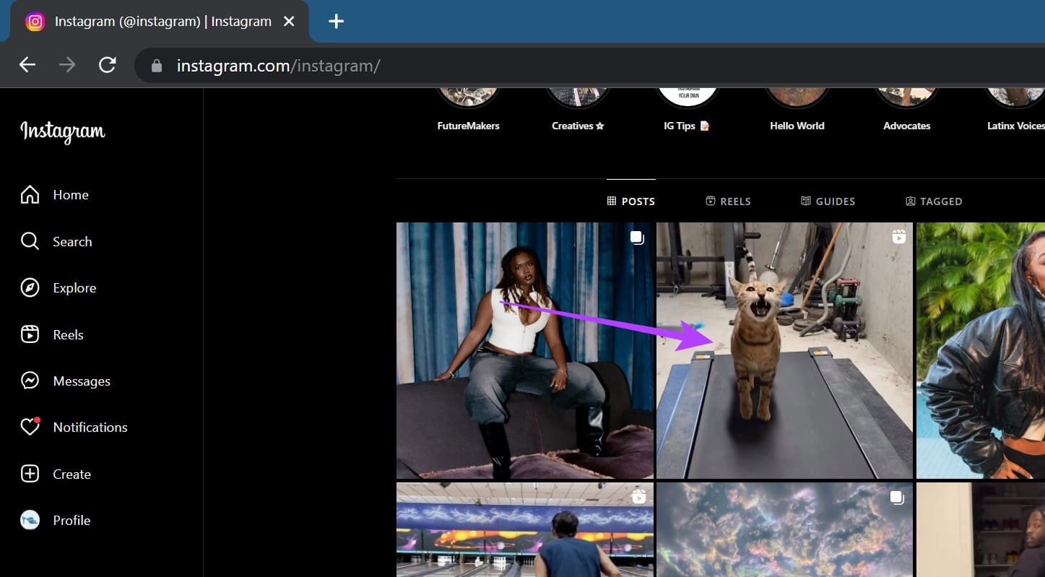This screenshot has height=577, width=1045.
Task: Open Explore compass icon
Action: click(30, 287)
